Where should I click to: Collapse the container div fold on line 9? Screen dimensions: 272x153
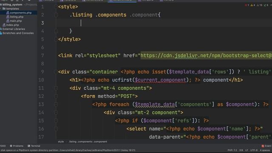pyautogui.click(x=56, y=72)
